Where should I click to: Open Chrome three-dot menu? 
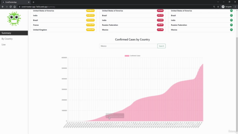235,7
